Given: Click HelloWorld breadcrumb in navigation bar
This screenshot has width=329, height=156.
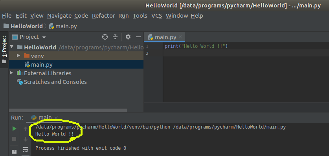Looking at the screenshot, I should (23, 26).
